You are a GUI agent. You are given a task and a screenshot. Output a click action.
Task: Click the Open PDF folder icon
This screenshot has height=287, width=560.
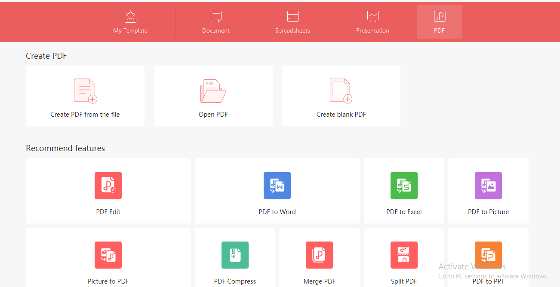pos(213,91)
